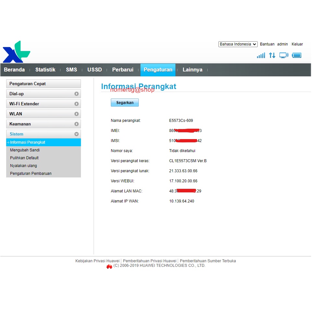Open the Statistik tab

pos(45,70)
